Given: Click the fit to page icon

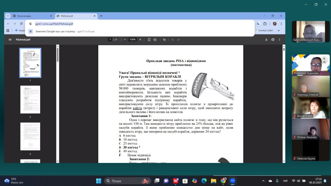Looking at the screenshot, I should pyautogui.click(x=149, y=40).
